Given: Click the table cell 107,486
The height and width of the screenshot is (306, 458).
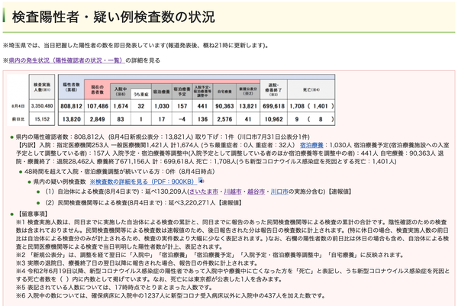Looking at the screenshot, I should [x=98, y=106].
